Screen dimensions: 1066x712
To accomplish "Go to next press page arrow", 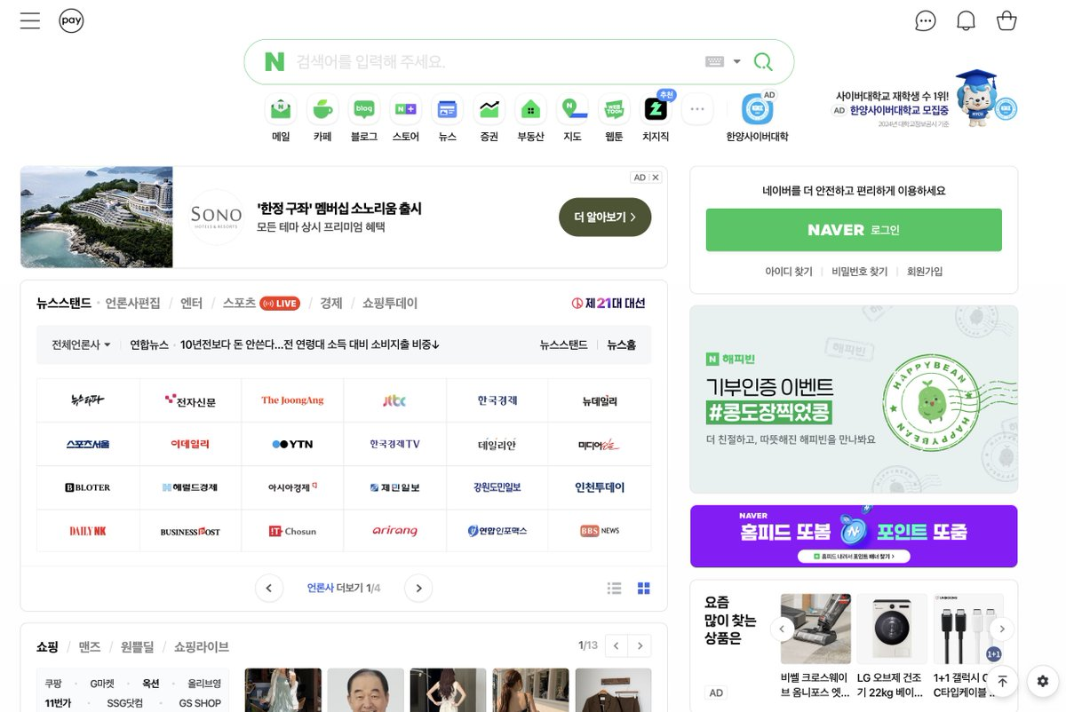I will point(418,588).
